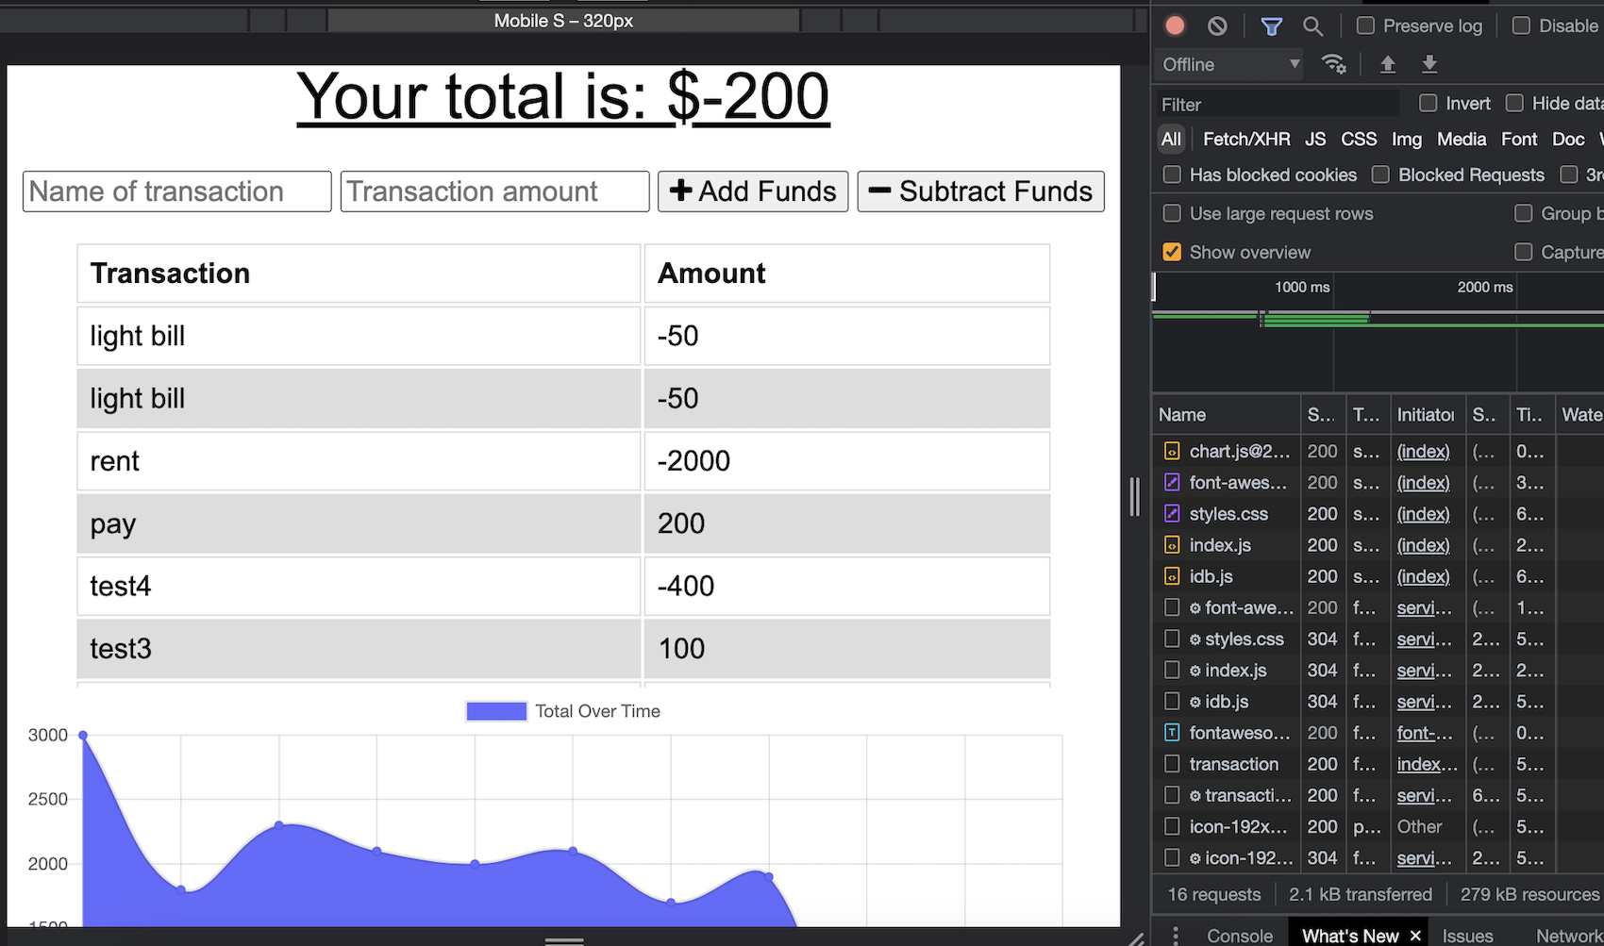Clear the network log
The height and width of the screenshot is (946, 1604).
tap(1216, 25)
